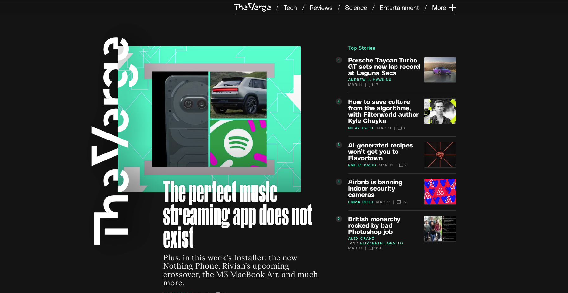
Task: Click author link ANDREW J. HAWKINS
Action: coord(370,80)
